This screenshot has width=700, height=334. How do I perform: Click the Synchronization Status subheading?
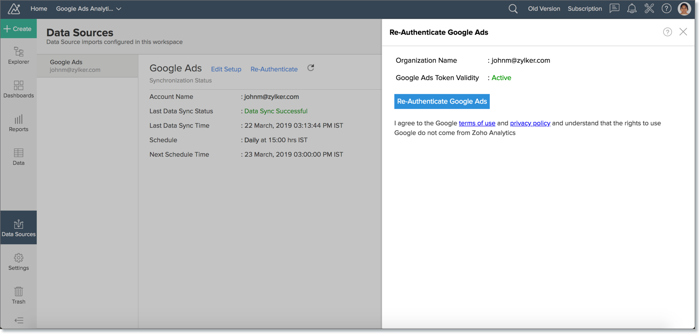tap(180, 80)
